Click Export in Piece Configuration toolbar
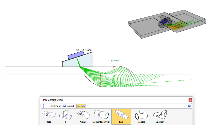 (x=69, y=106)
